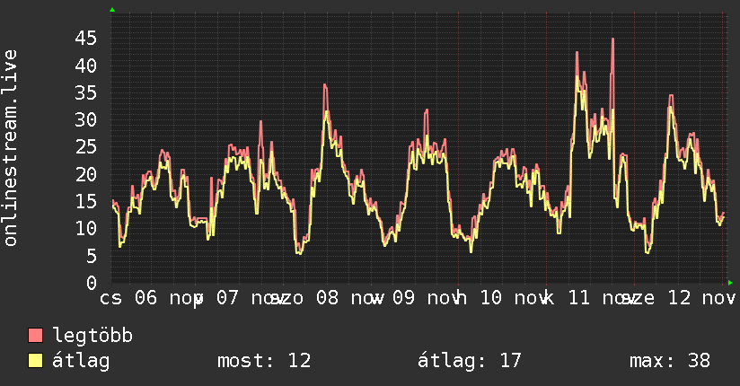Click the y-axis label 15
This screenshot has height=386, width=740.
[86, 201]
